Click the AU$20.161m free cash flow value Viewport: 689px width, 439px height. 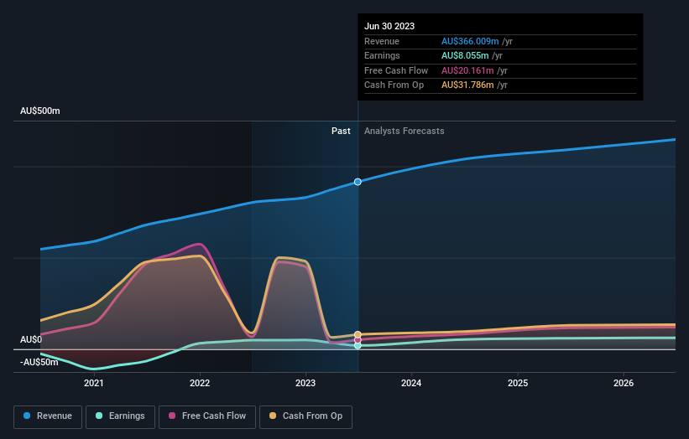click(467, 70)
